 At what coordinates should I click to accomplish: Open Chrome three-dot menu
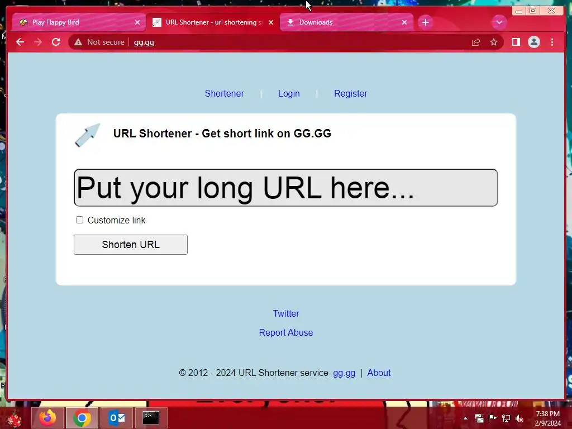point(552,42)
